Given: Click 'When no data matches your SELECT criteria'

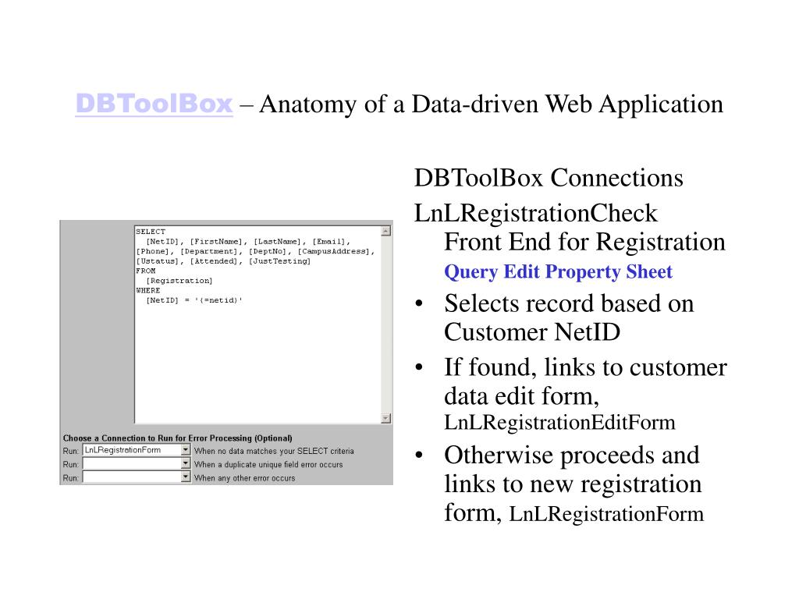Looking at the screenshot, I should (x=274, y=451).
